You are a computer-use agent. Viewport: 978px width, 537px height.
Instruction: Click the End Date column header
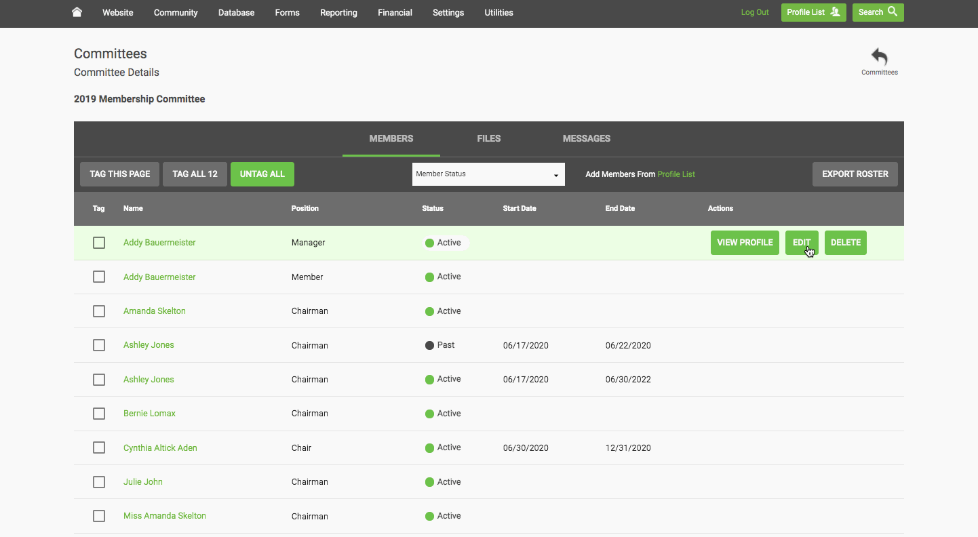[620, 208]
